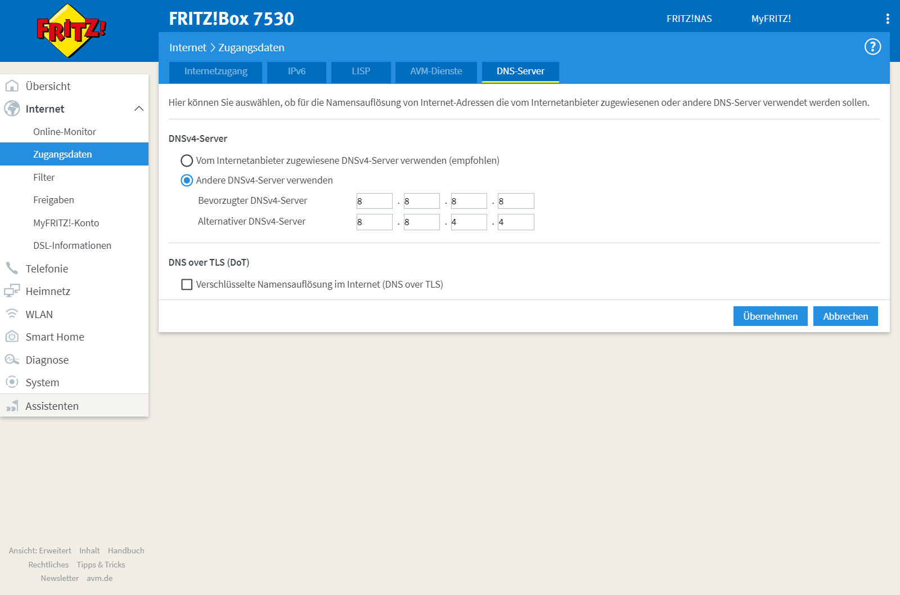Click the WLAN wifi icon
The image size is (900, 595).
pos(12,314)
